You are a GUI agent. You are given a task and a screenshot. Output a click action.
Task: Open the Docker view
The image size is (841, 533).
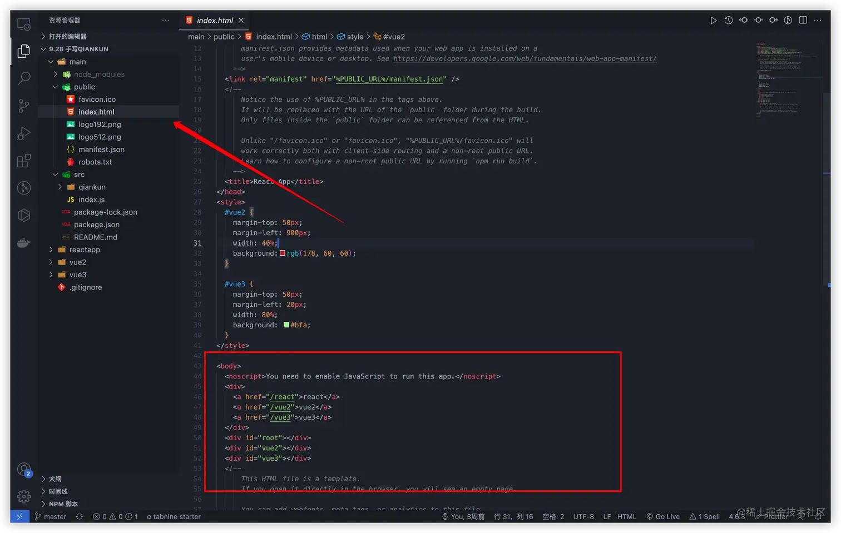24,243
